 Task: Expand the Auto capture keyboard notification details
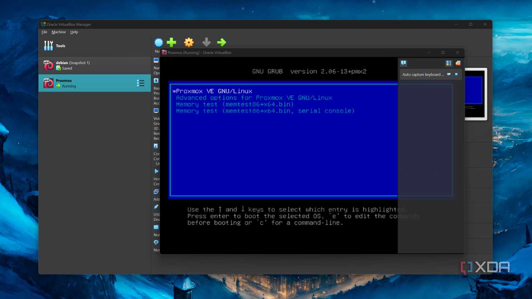(x=449, y=74)
